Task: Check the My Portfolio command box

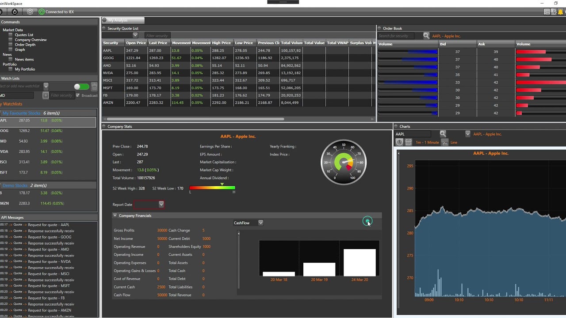Action: click(x=11, y=69)
